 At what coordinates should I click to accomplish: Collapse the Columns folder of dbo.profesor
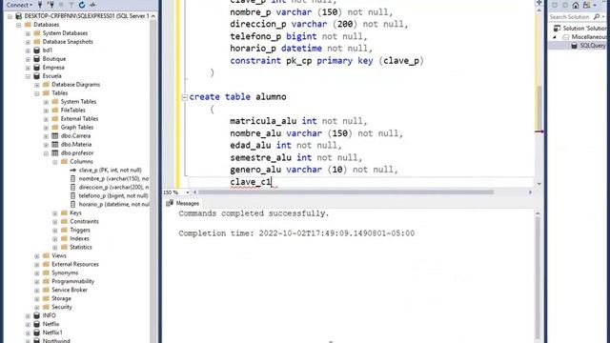(x=55, y=162)
